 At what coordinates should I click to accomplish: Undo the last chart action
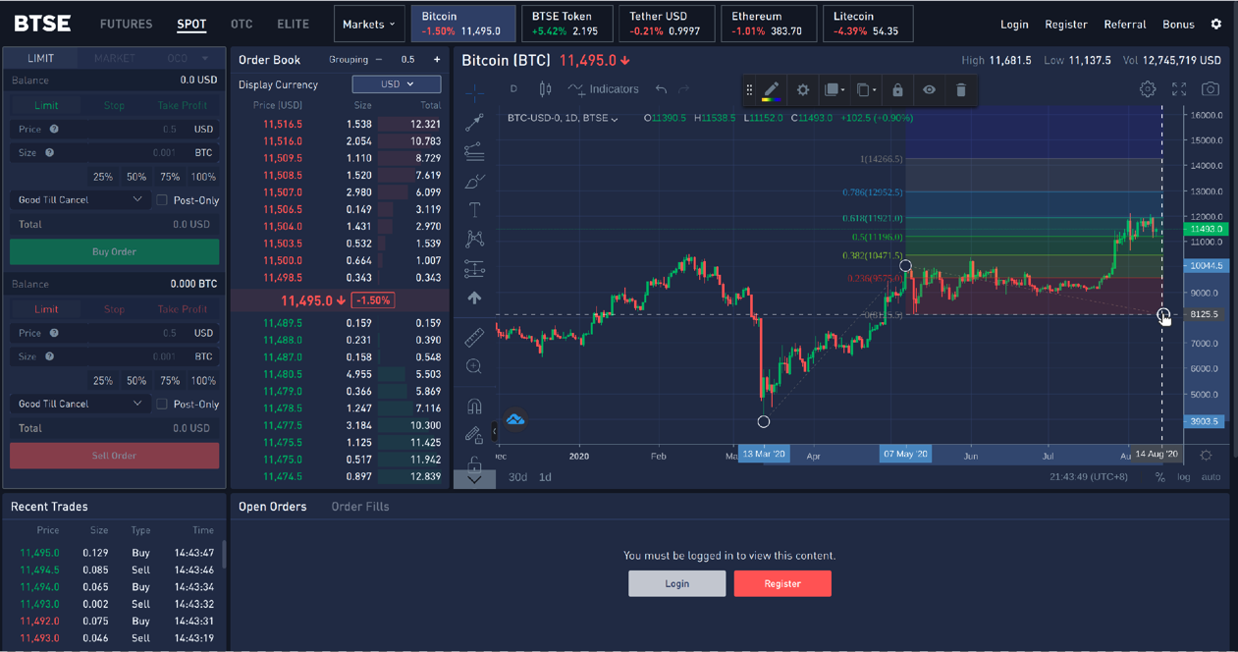click(x=661, y=89)
